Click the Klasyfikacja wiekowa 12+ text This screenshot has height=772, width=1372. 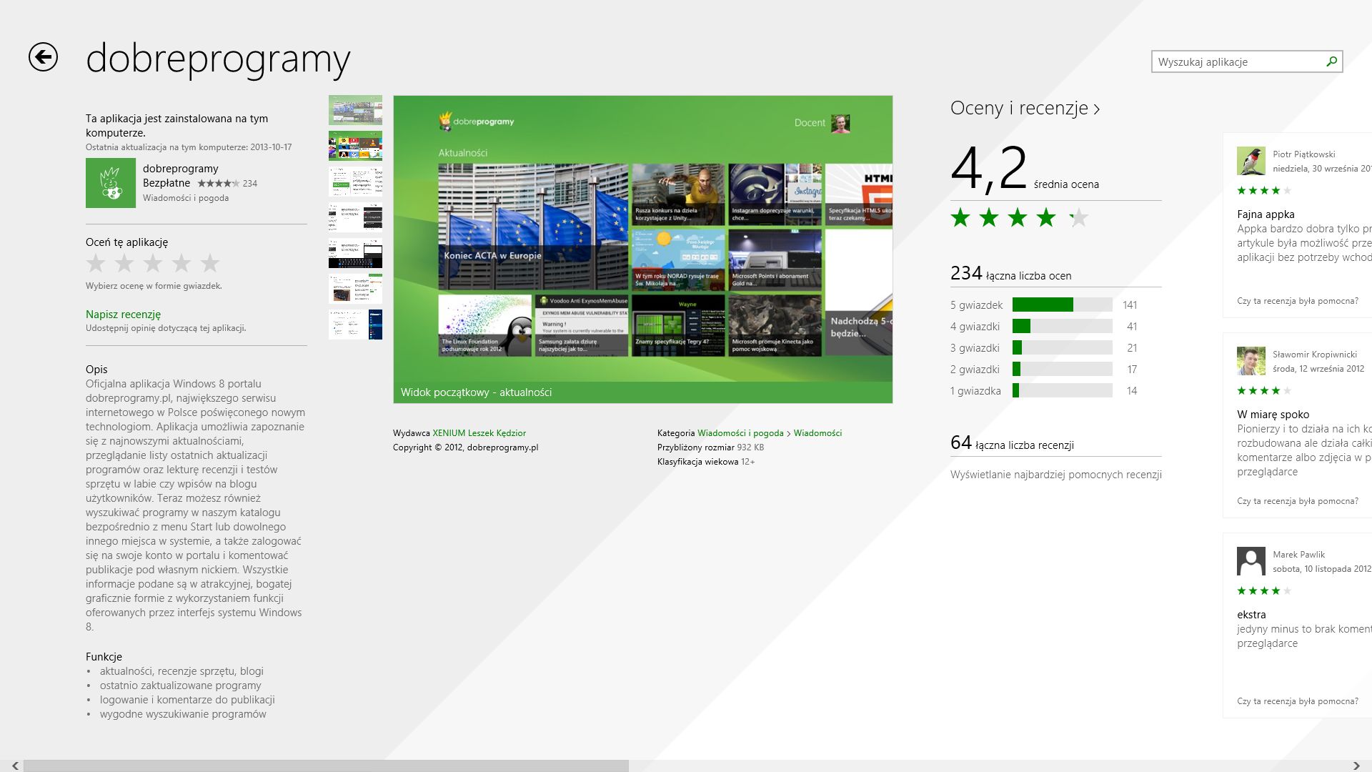(x=706, y=462)
